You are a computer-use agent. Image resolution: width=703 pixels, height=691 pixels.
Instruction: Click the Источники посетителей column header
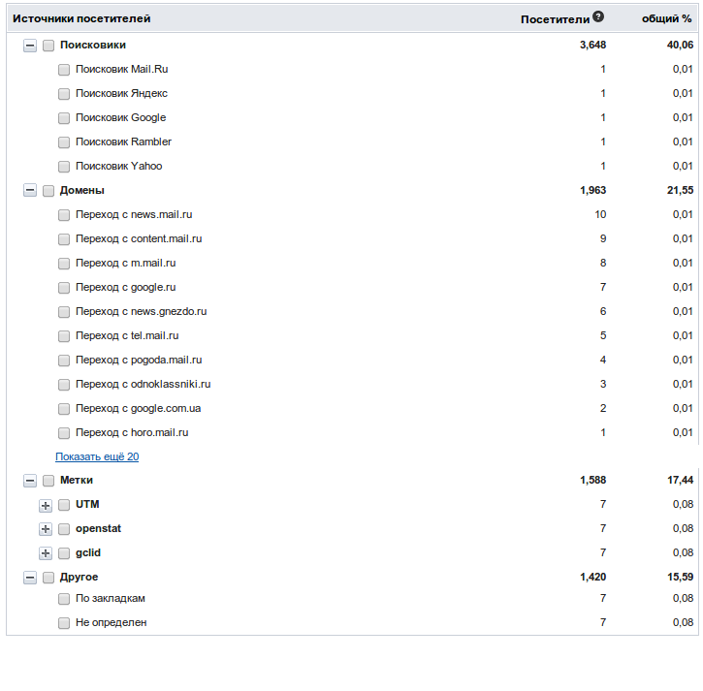[x=81, y=18]
